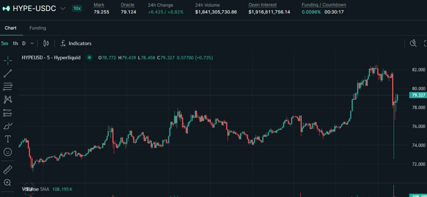Open the Fibonacci retracement tool
Image resolution: width=427 pixels, height=197 pixels.
pos(8,87)
